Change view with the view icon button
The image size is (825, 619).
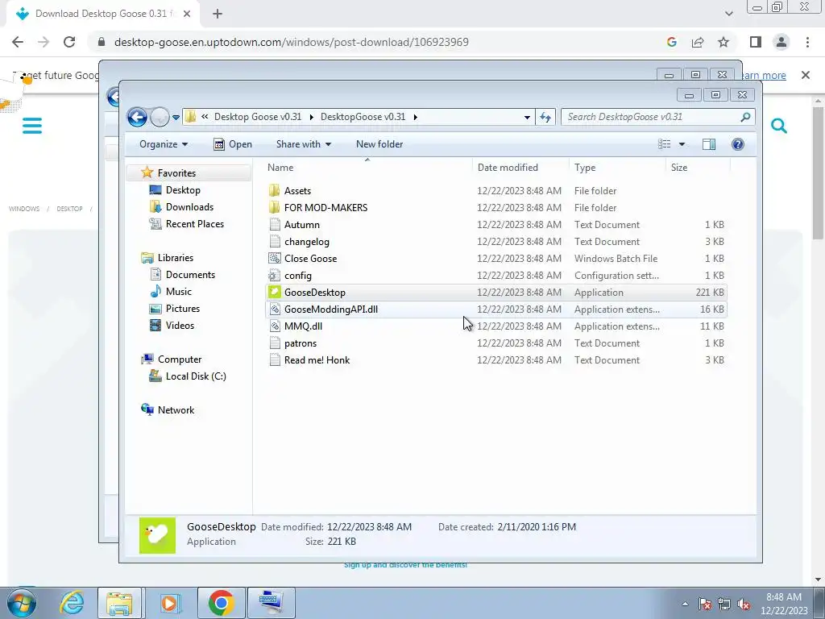[665, 144]
